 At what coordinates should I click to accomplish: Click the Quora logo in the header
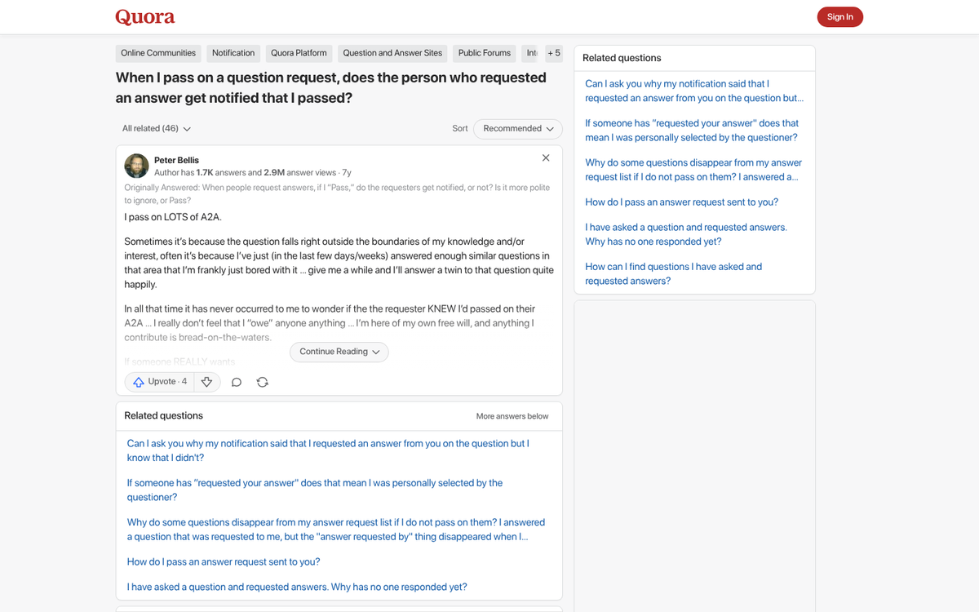pos(145,16)
